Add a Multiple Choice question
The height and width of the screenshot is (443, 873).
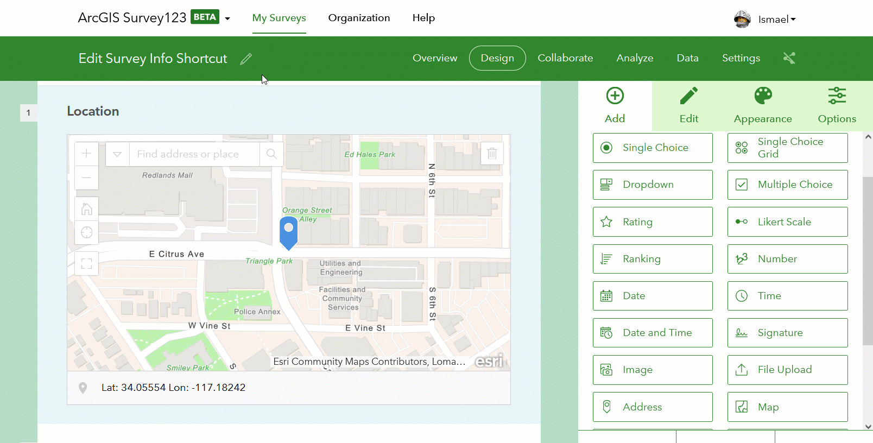tap(788, 185)
